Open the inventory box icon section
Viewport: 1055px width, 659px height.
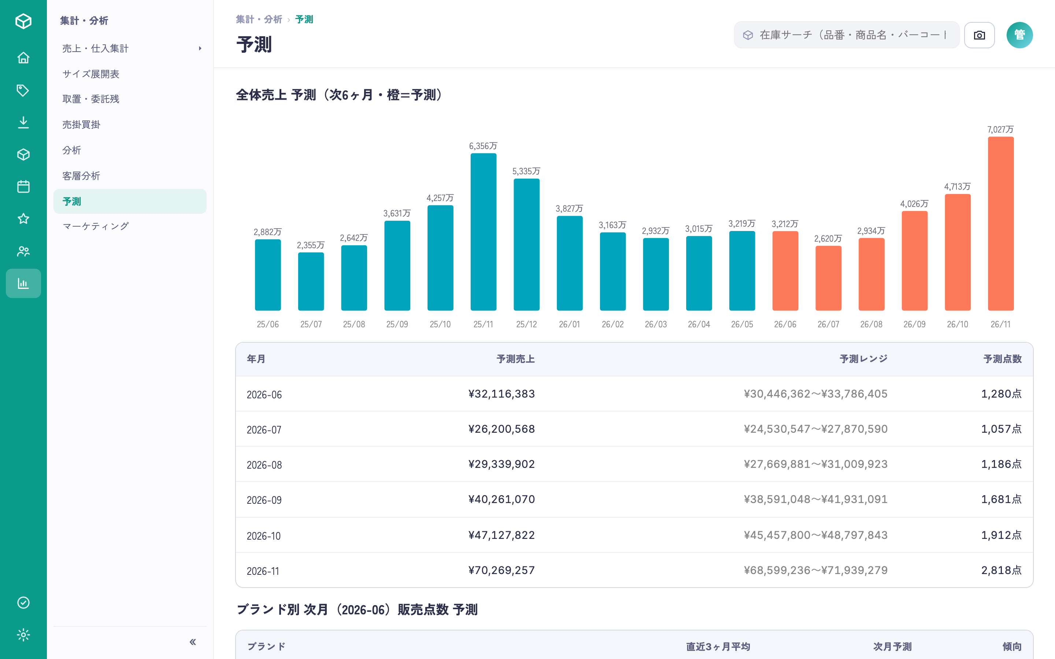click(23, 154)
